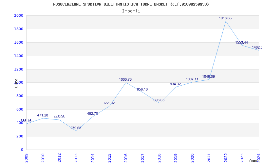Image resolution: width=262 pixels, height=164 pixels.
Task: Select data label 693.63
Action: pyautogui.click(x=159, y=100)
